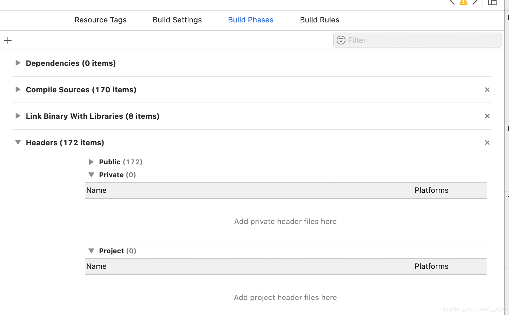Collapse the Private headers group
This screenshot has width=509, height=315.
(91, 175)
